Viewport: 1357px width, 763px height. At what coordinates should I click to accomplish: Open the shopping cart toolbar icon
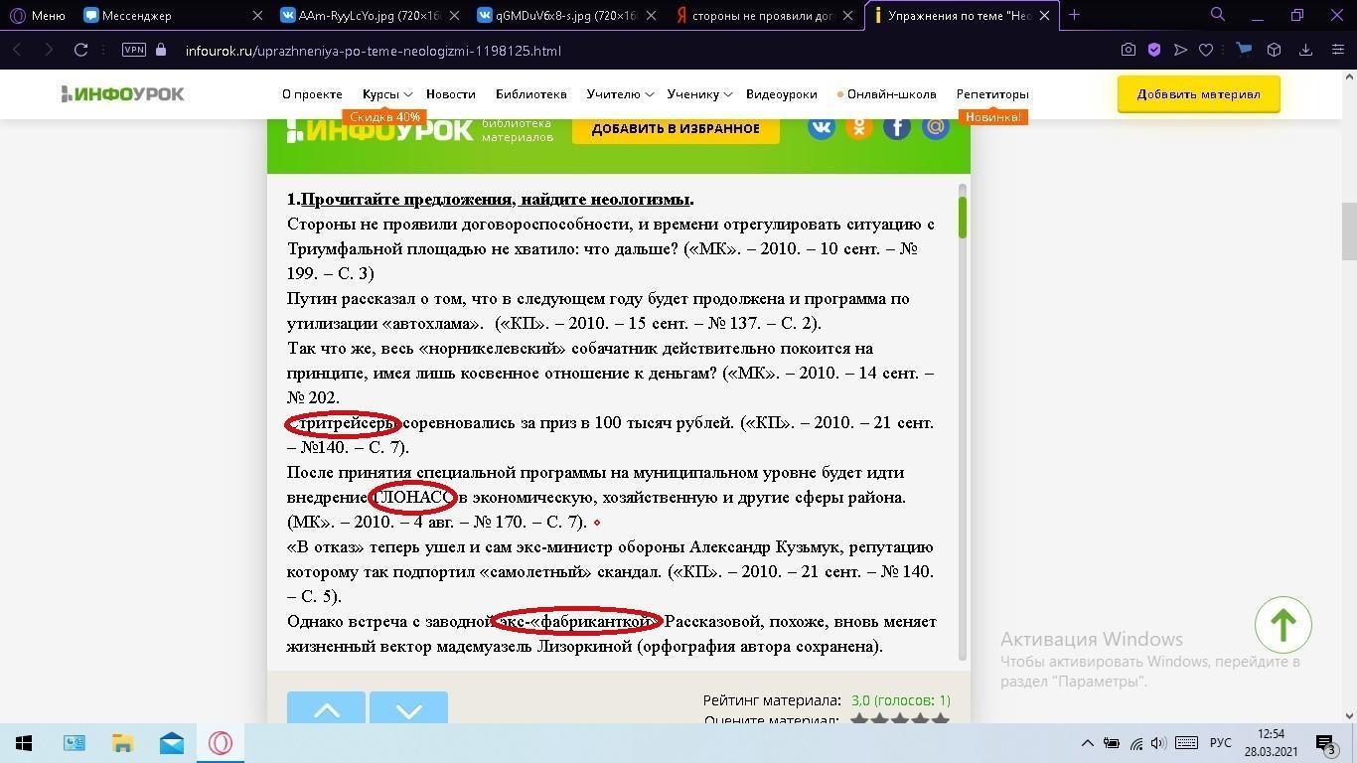pyautogui.click(x=1243, y=50)
